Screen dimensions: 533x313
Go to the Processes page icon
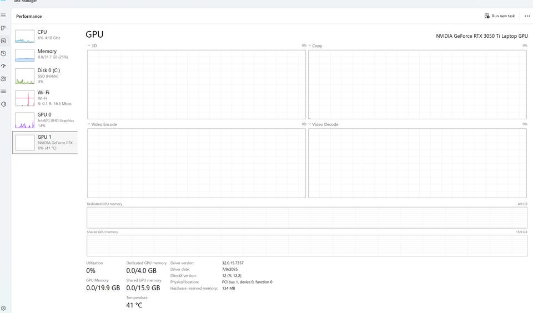(3, 28)
